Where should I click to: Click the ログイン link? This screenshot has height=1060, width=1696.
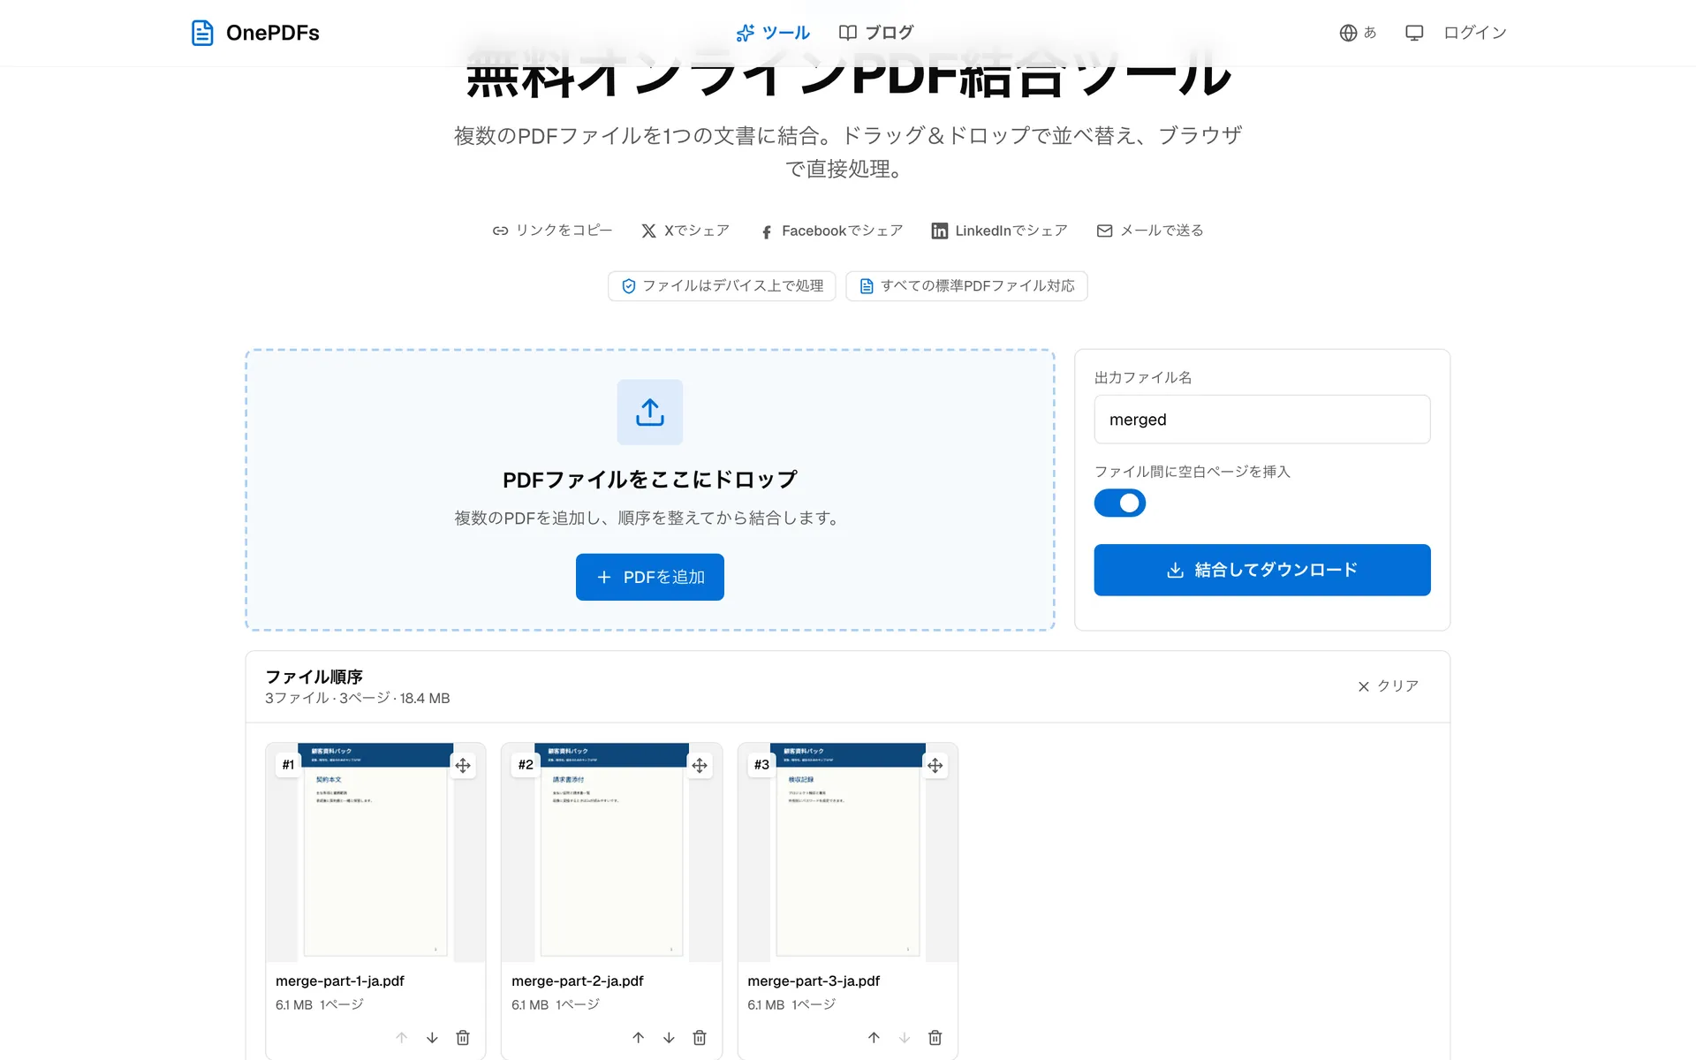pos(1474,33)
